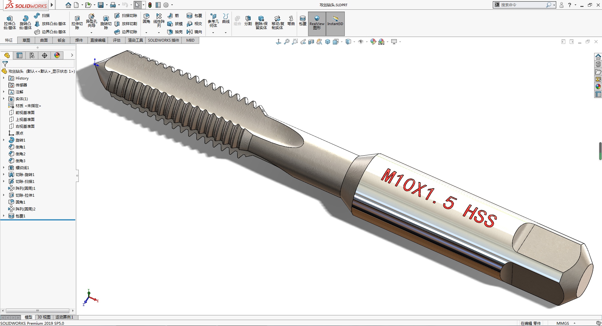Toggle RealView 图形 graphics

pyautogui.click(x=317, y=23)
